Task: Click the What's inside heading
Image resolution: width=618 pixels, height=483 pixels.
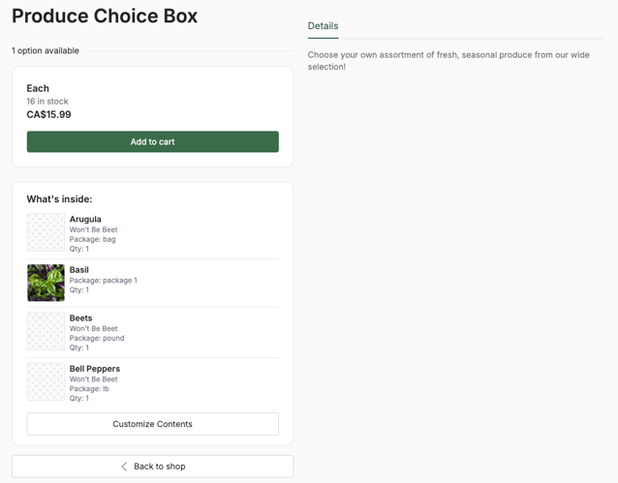Action: click(59, 199)
